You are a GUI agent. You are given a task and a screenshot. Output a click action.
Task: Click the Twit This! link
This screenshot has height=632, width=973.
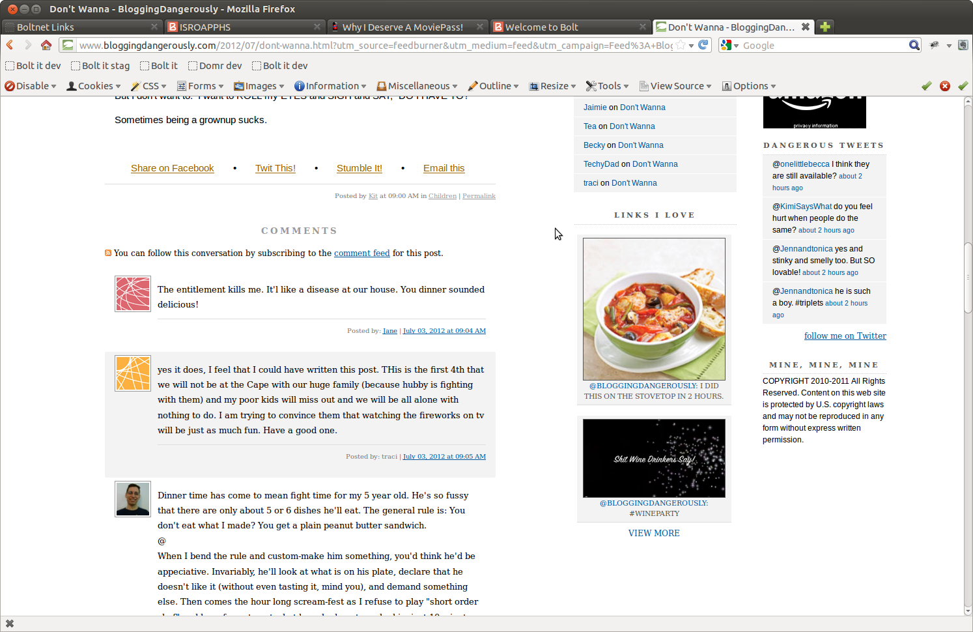tap(275, 168)
